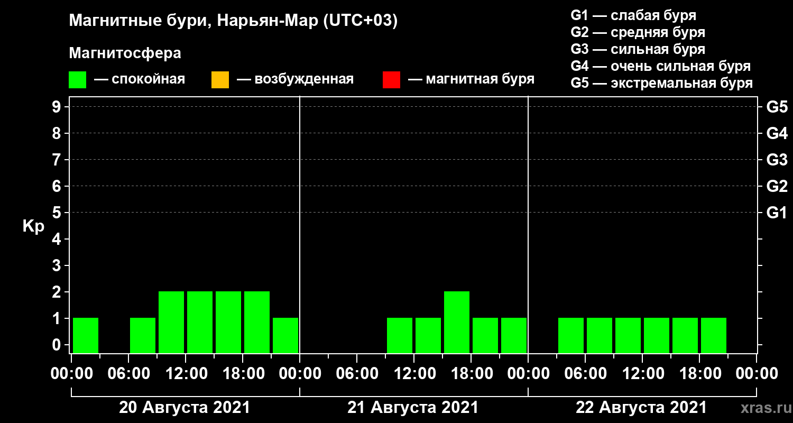The width and height of the screenshot is (793, 423).
Task: Click the 20 August 06:00–09:00 bar
Action: [143, 335]
